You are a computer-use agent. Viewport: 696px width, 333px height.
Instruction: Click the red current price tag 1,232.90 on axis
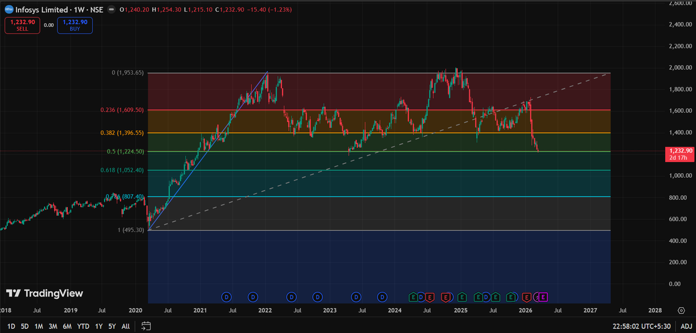point(679,154)
